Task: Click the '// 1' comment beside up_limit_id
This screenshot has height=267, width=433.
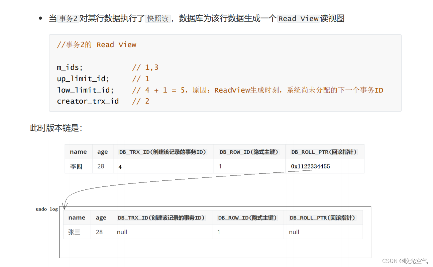Action: coord(141,79)
